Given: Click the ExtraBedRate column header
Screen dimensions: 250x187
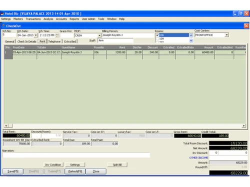Looking at the screenshot, I should tap(185, 47).
